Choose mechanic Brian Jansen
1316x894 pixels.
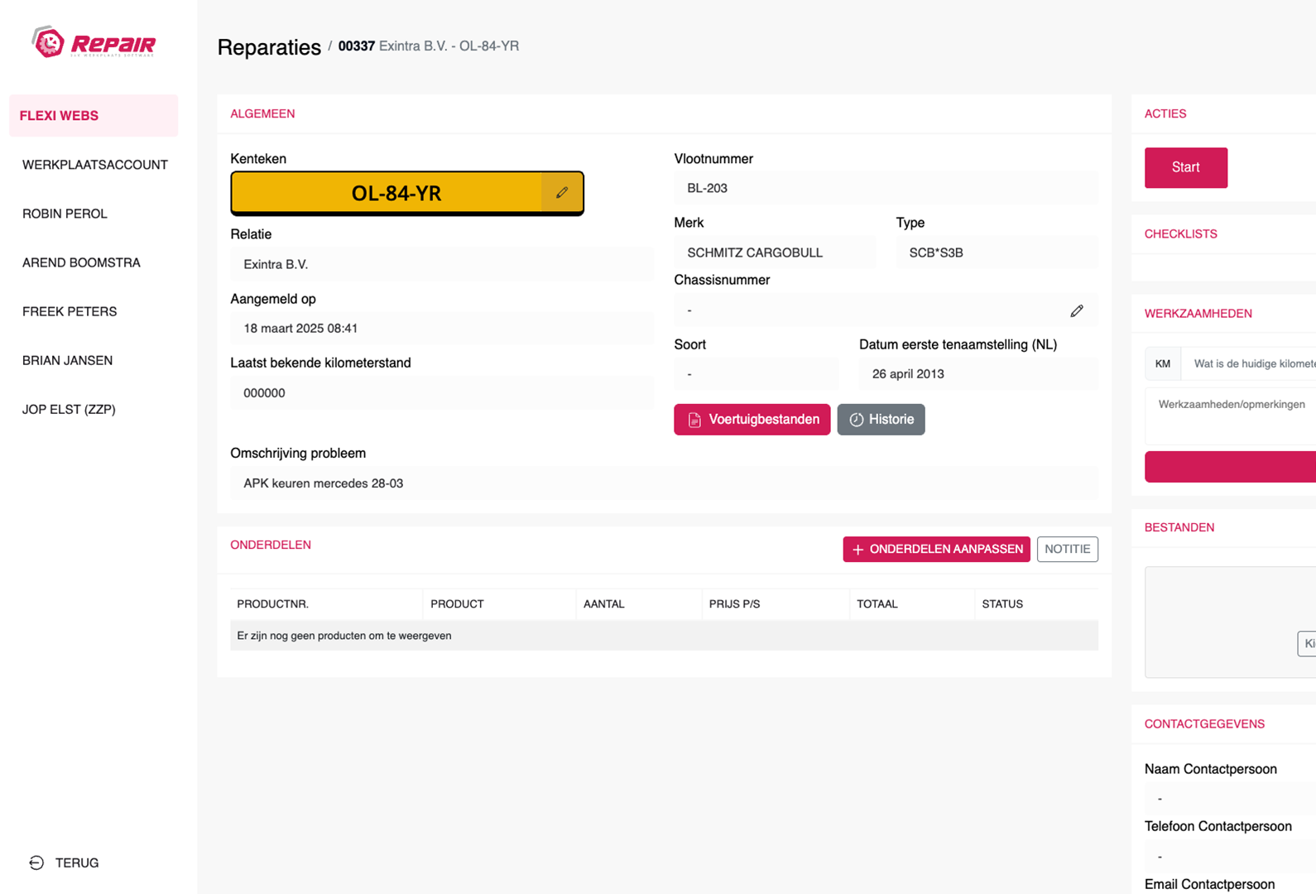pos(67,360)
